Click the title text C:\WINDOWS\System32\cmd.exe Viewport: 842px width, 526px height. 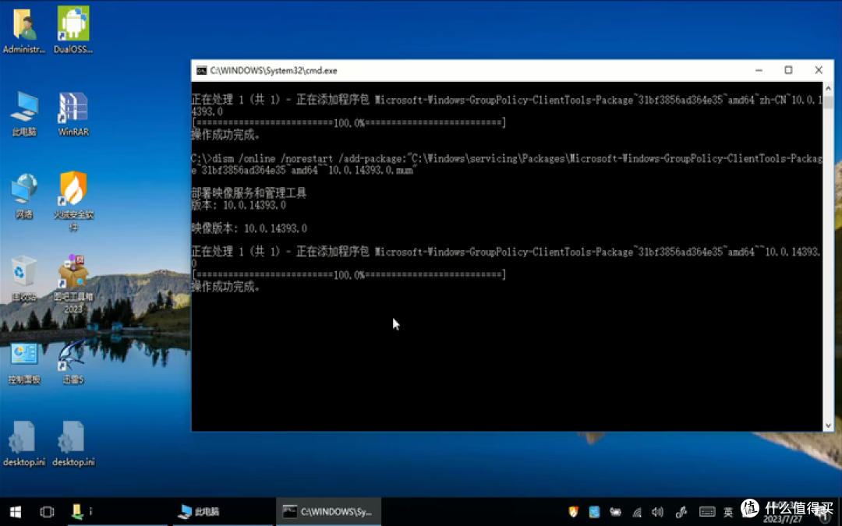(x=274, y=70)
